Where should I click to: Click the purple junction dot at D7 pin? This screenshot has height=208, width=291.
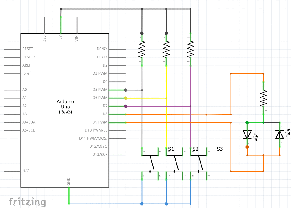[x=126, y=106]
